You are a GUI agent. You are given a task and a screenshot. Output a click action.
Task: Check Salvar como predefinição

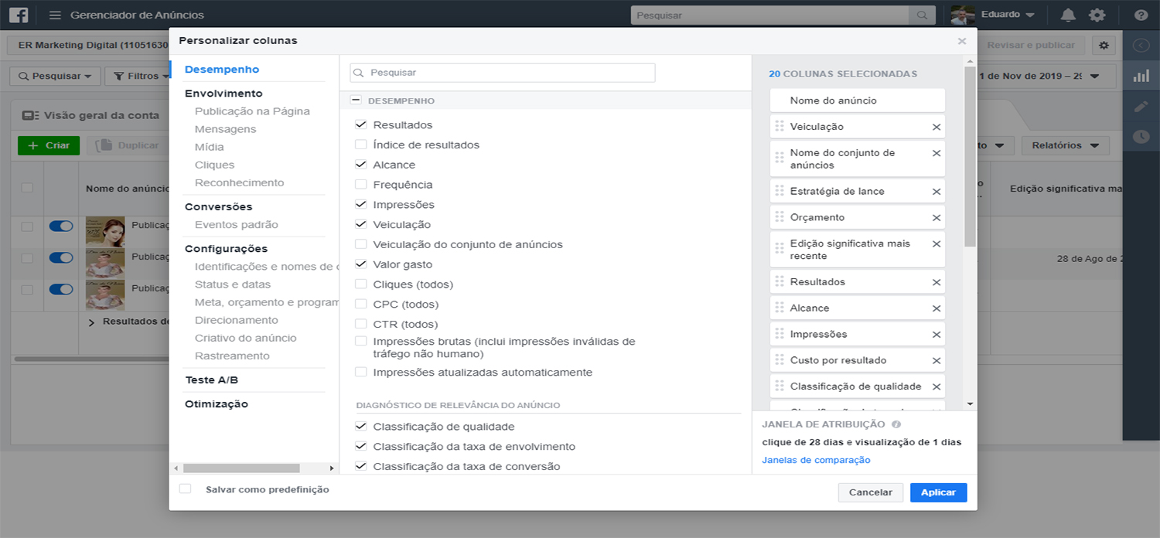[x=186, y=489]
